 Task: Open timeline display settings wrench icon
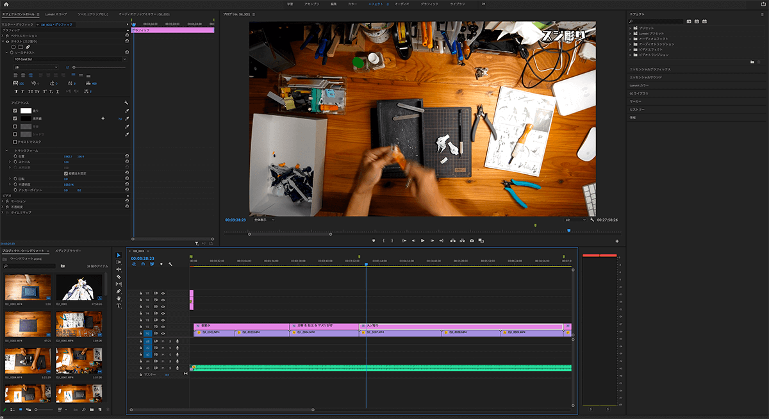(170, 264)
